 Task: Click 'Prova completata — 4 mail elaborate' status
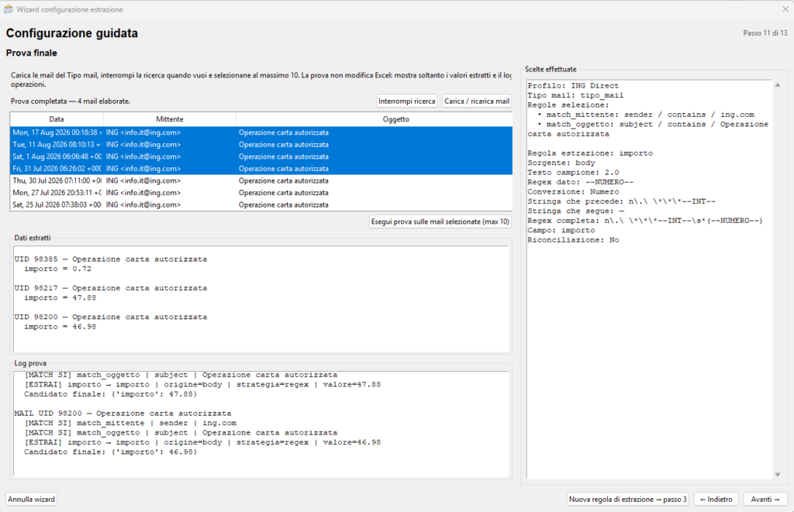pos(71,101)
